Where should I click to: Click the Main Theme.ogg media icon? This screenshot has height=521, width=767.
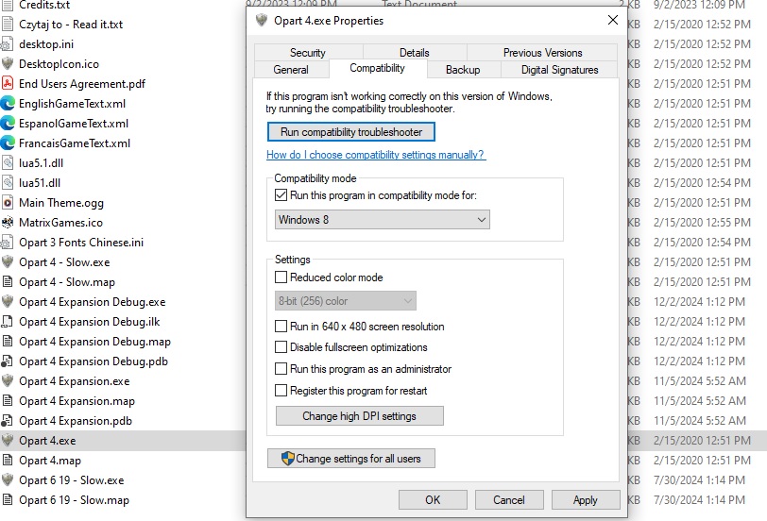click(8, 202)
